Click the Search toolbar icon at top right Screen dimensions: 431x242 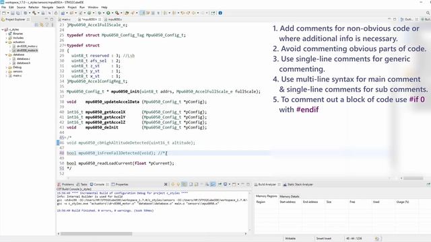click(428, 13)
